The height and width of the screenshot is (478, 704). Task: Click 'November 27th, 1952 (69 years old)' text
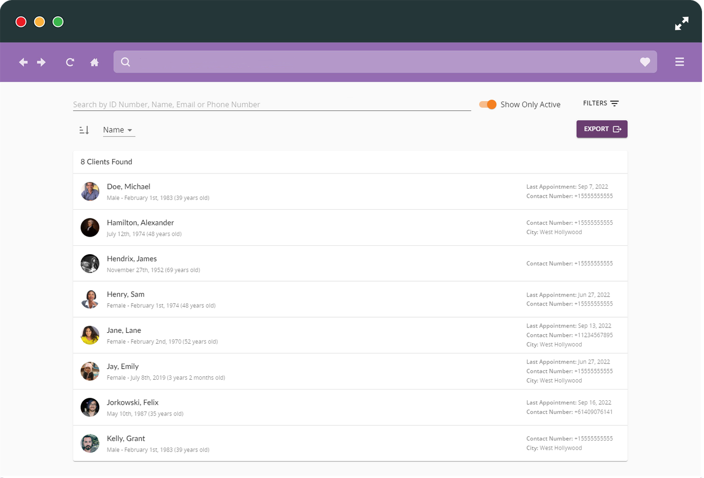(x=154, y=270)
